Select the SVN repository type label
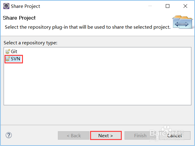 (16, 59)
